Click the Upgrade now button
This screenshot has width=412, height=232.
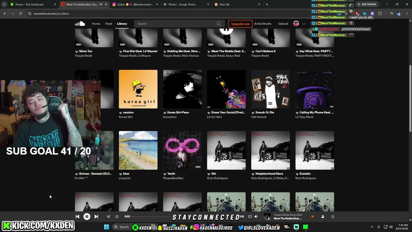coord(240,24)
